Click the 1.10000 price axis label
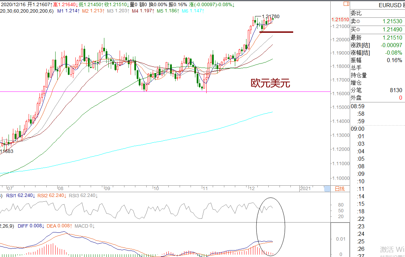Screen dimensions: 405x257 point(341,178)
